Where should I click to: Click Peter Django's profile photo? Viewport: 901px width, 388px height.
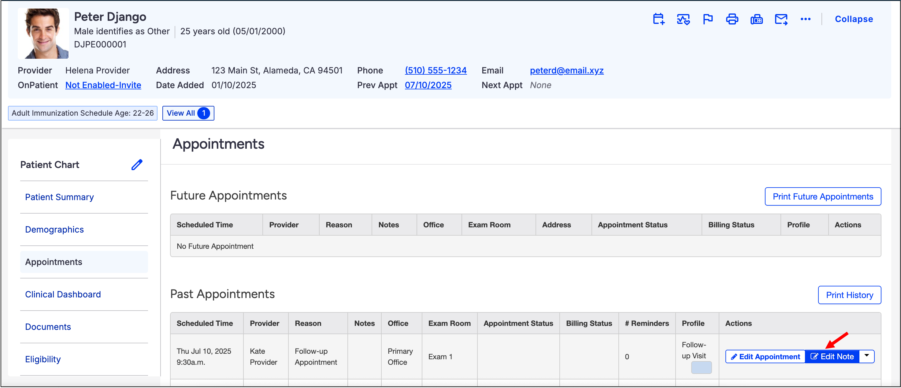[43, 34]
